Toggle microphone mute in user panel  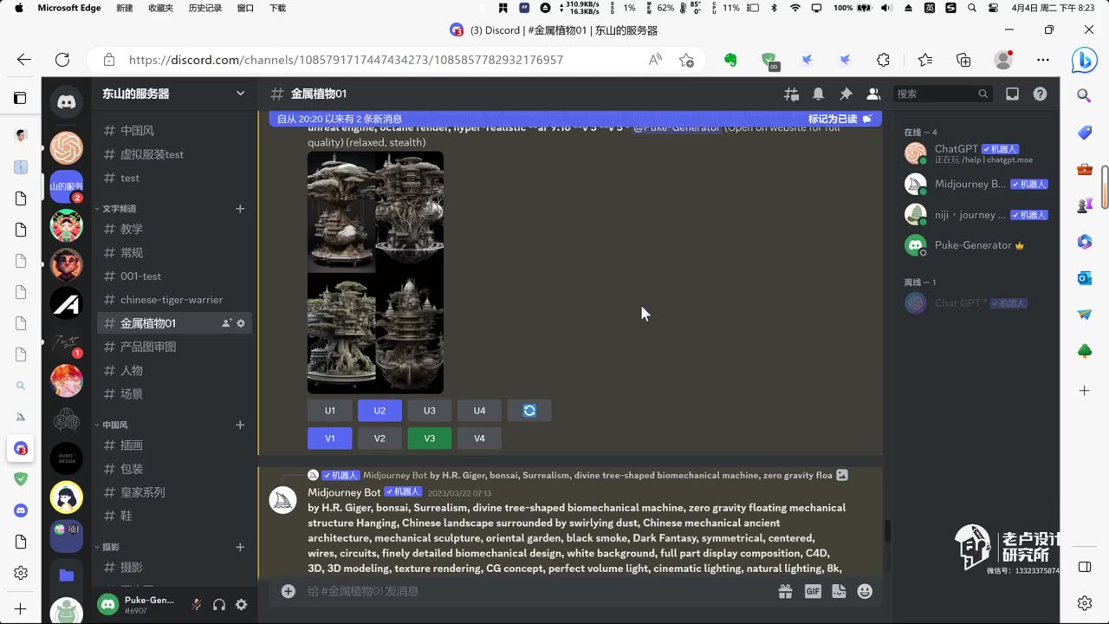pyautogui.click(x=197, y=605)
